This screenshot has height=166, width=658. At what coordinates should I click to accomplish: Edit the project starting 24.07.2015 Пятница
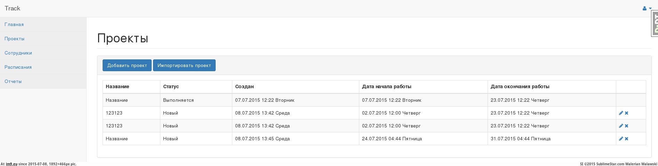pos(621,139)
